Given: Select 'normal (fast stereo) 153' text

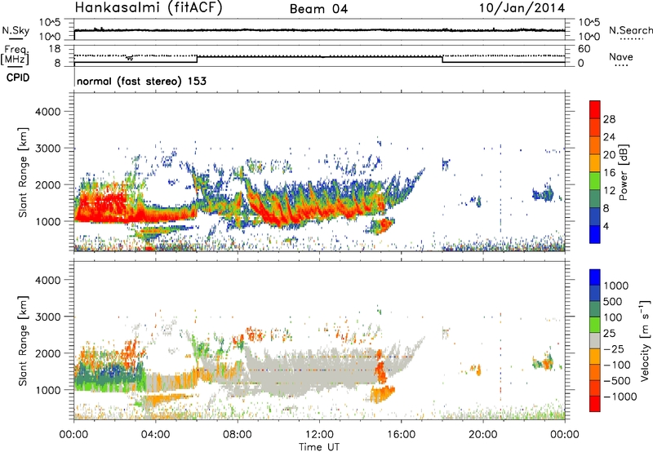Looking at the screenshot, I should pos(141,81).
